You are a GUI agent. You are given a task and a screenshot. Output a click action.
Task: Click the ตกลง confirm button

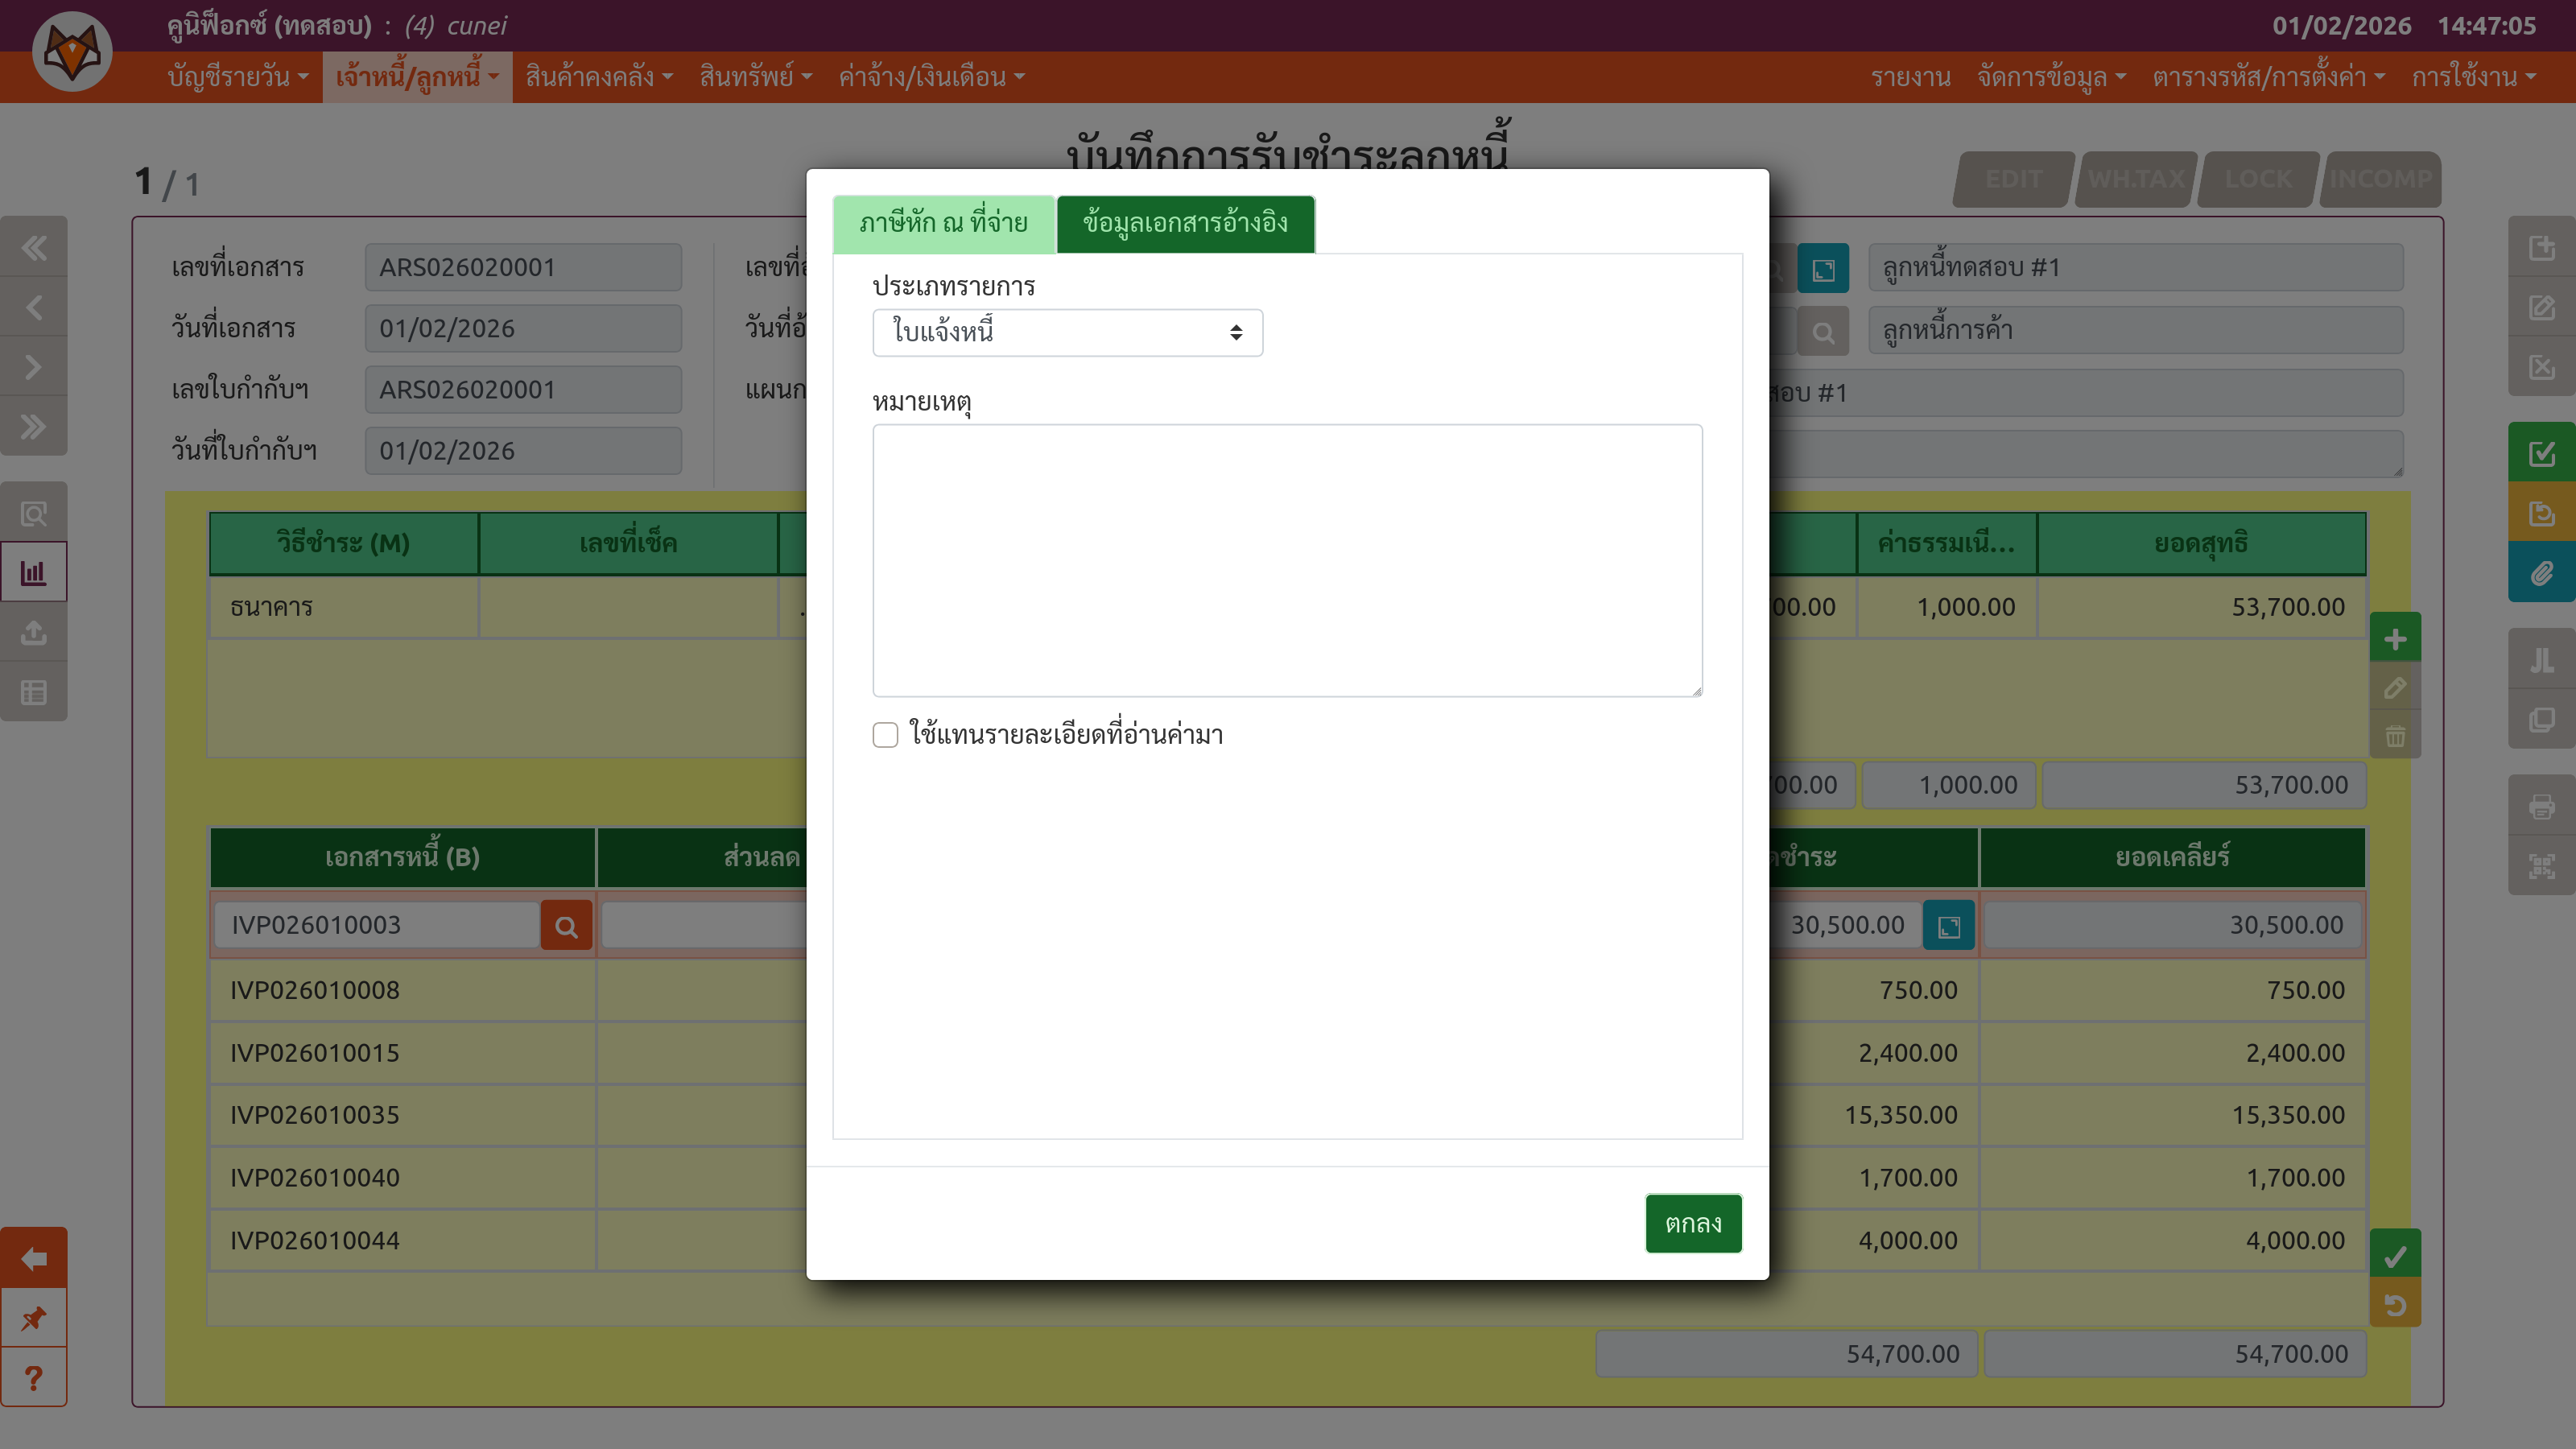point(1692,1223)
